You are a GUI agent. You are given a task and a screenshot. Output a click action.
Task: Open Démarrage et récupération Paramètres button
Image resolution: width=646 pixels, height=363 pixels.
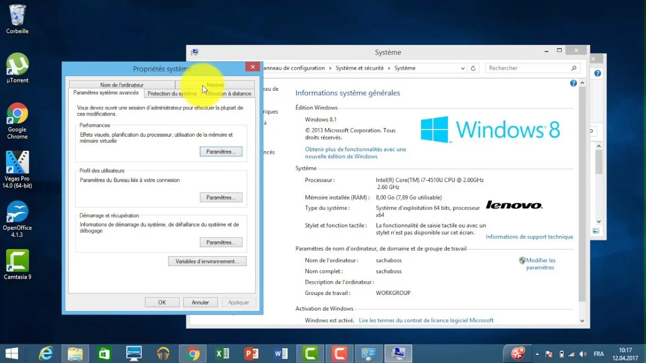pos(221,243)
